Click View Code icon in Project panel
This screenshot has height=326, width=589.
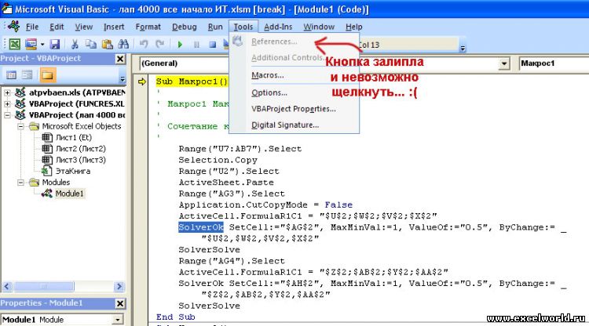(12, 75)
